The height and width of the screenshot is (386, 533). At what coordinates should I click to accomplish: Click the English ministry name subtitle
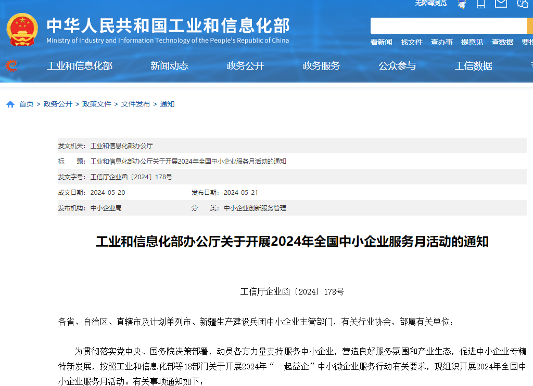(x=168, y=41)
